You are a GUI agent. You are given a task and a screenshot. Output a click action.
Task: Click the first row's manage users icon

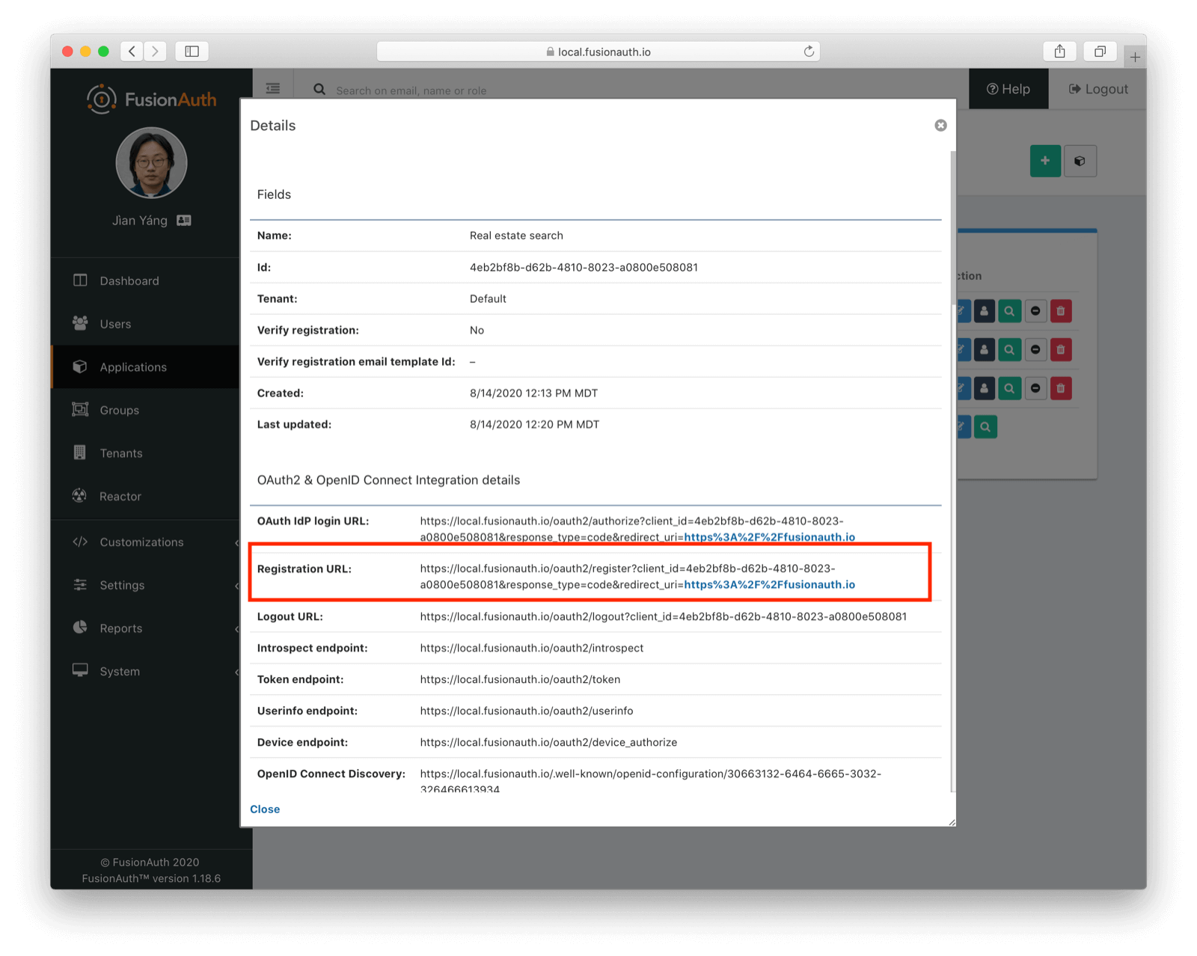pyautogui.click(x=984, y=311)
